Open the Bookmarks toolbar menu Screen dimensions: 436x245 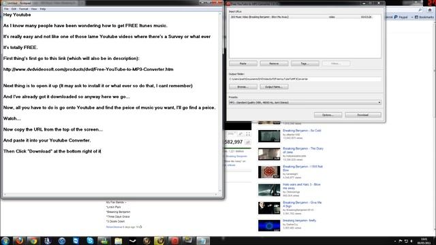click(424, 17)
